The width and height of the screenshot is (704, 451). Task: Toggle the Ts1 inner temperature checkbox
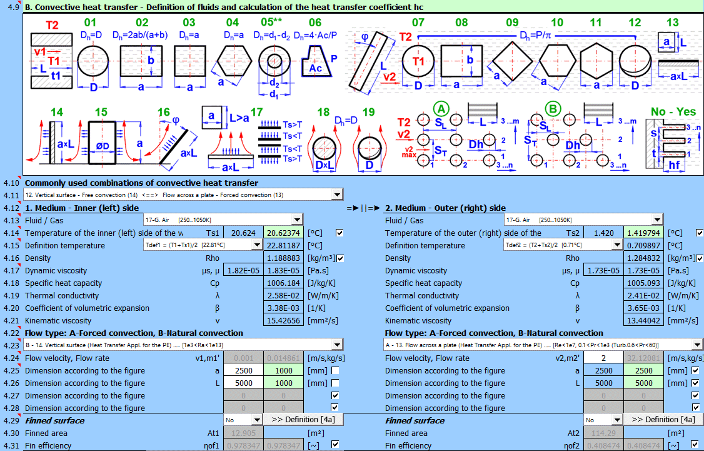(339, 233)
